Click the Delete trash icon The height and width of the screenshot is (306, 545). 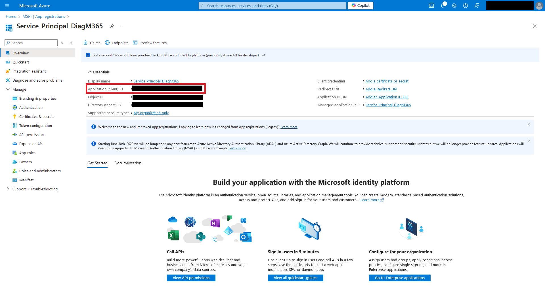(x=85, y=43)
